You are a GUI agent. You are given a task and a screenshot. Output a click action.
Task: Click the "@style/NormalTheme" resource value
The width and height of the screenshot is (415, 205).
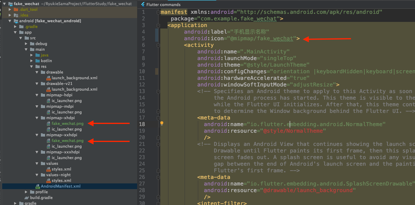293,131
